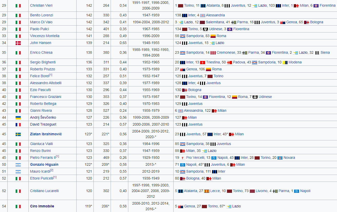This screenshot has width=337, height=212.
Task: Click the Sweden flag in Zlatan Ibrahimović's row
Action: pyautogui.click(x=18, y=134)
